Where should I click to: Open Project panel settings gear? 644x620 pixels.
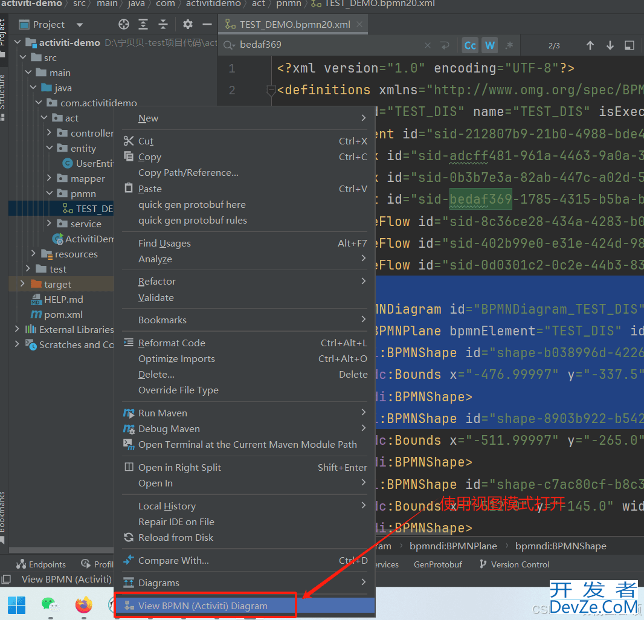click(x=188, y=25)
